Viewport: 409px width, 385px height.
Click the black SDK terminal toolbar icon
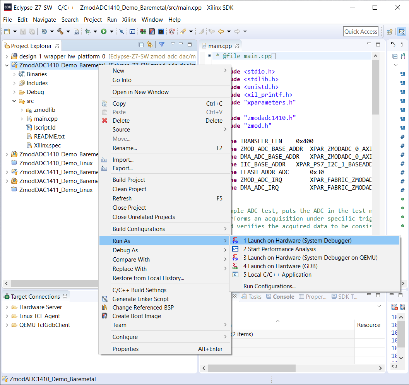click(x=161, y=32)
